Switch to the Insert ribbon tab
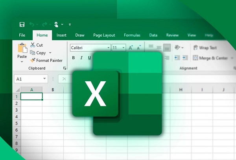 61,35
